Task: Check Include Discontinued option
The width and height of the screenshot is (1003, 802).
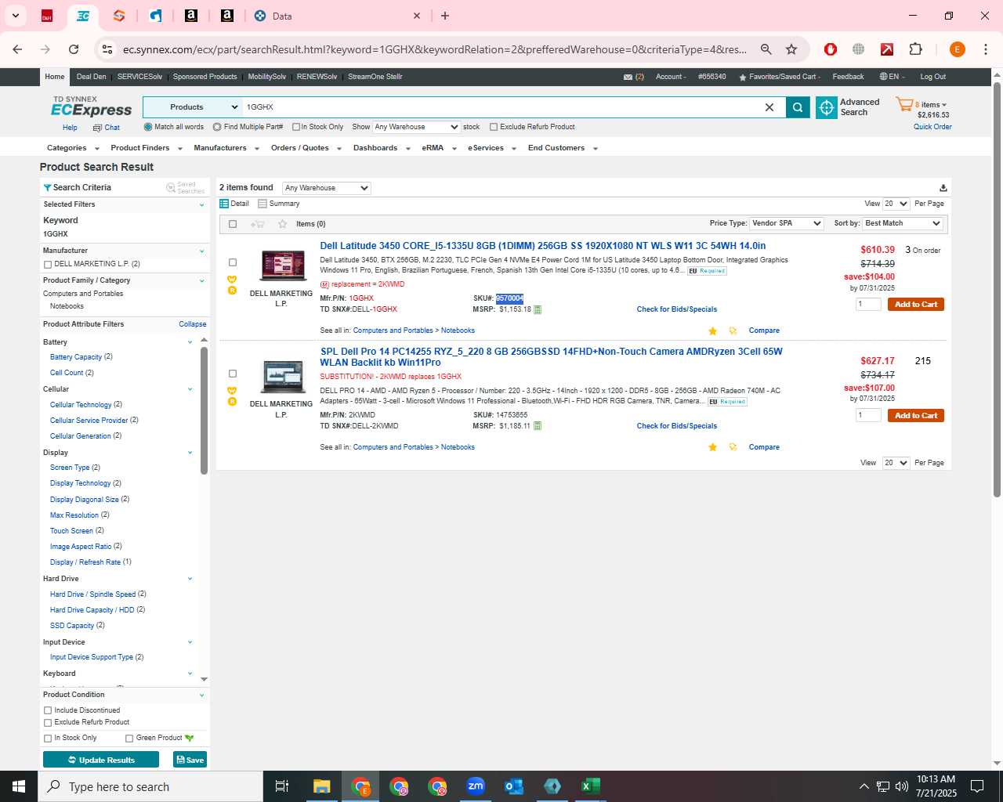Action: pyautogui.click(x=48, y=710)
